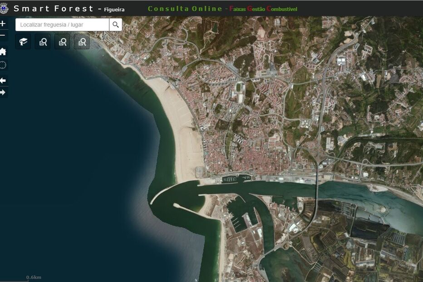
Task: Zoom out with the minus icon
Action: coord(3,35)
